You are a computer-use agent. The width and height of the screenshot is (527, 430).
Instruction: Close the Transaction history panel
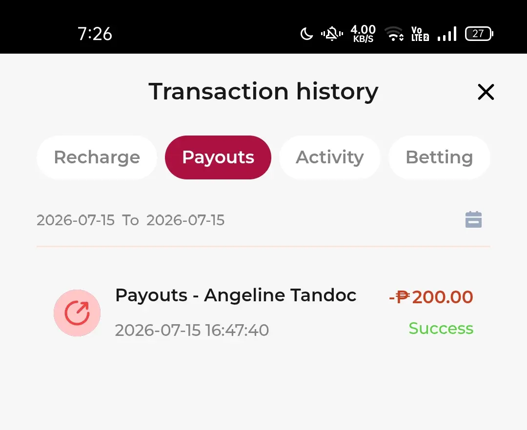(x=486, y=92)
